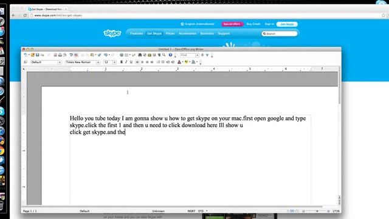Expand the Paste options dropdown arrow
Screen dimensions: 389x219
coord(95,55)
